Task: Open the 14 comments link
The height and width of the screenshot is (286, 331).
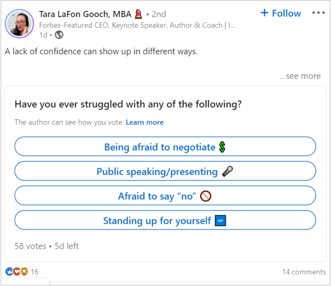Action: [303, 272]
